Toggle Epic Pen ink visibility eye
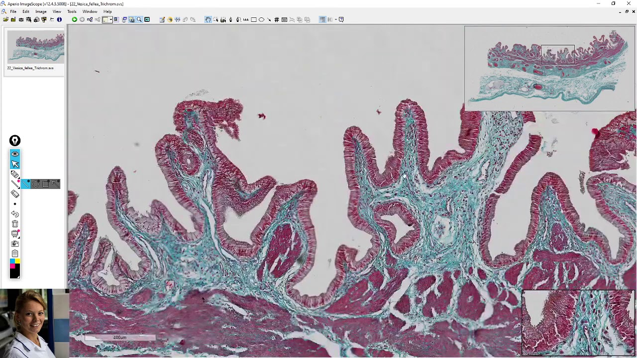Viewport: 637px width, 358px height. coord(15,154)
